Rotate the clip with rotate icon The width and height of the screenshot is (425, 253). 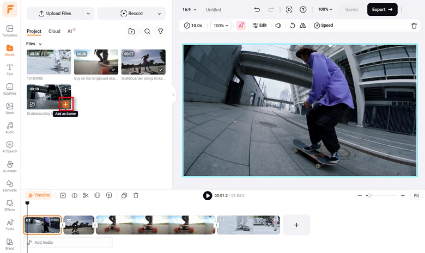tap(292, 26)
